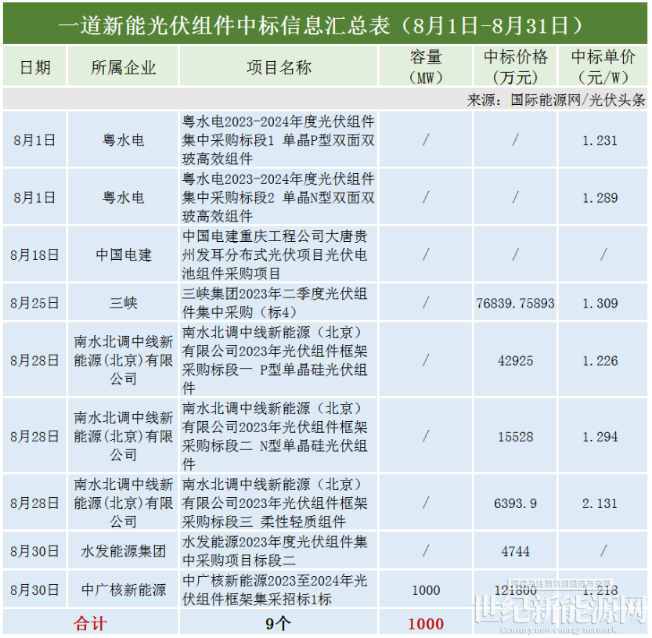The width and height of the screenshot is (652, 638).
Task: Select the bid price slash in the 1.289 row
Action: (515, 197)
